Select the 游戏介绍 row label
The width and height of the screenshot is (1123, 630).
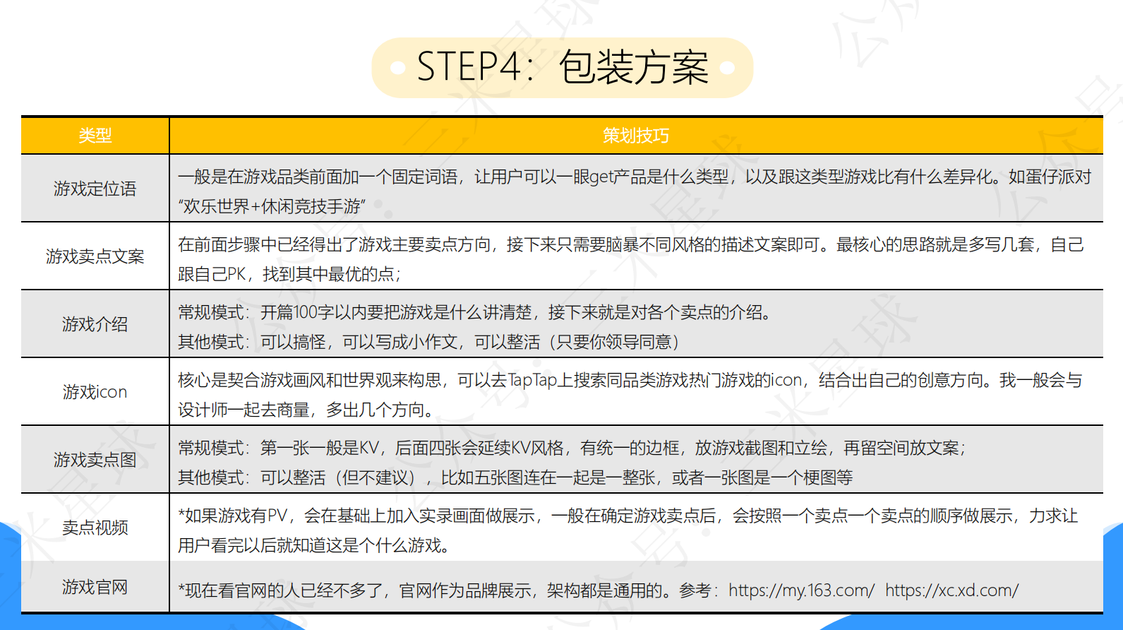[x=95, y=324]
